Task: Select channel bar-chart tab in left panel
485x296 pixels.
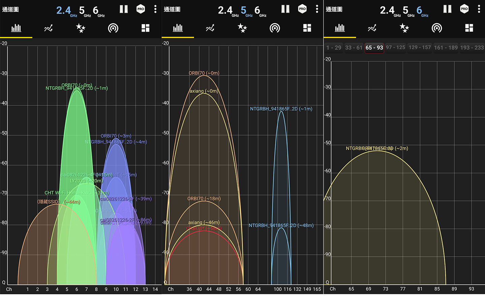Action: [x=16, y=28]
